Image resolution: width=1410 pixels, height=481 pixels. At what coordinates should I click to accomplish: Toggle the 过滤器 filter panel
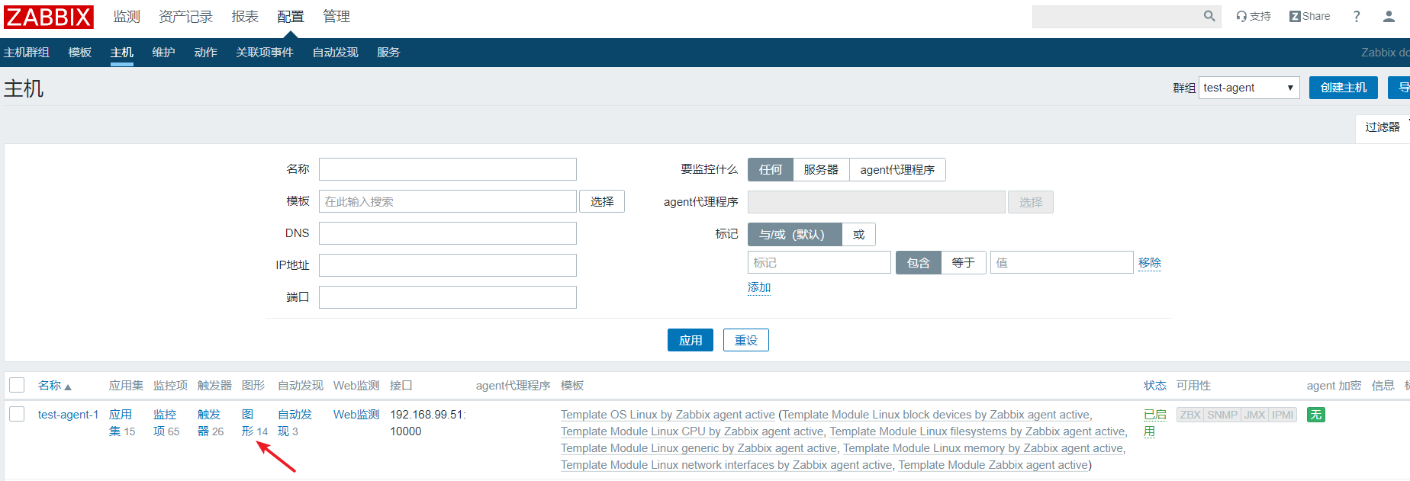tap(1383, 127)
